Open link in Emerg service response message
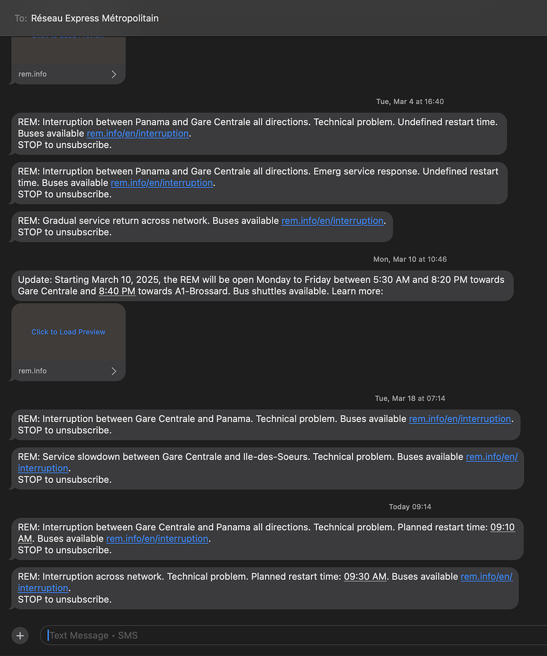This screenshot has height=656, width=547. (162, 182)
